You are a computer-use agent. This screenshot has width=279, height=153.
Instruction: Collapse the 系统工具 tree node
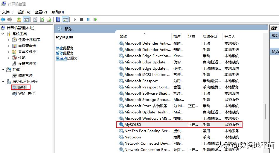coord(3,34)
